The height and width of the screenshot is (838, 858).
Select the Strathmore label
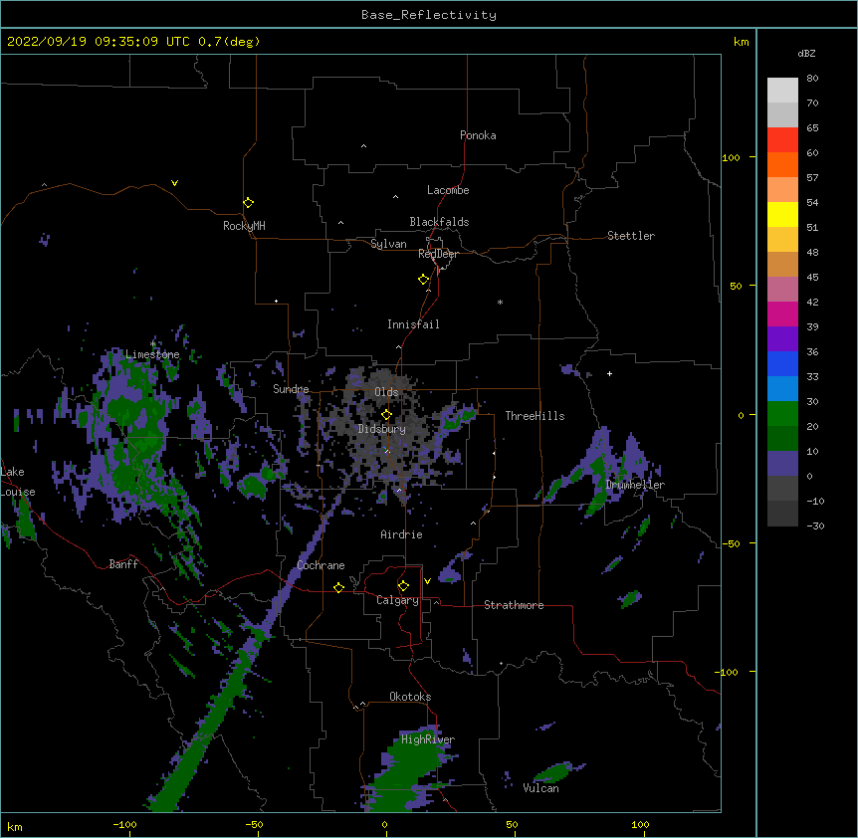(514, 605)
